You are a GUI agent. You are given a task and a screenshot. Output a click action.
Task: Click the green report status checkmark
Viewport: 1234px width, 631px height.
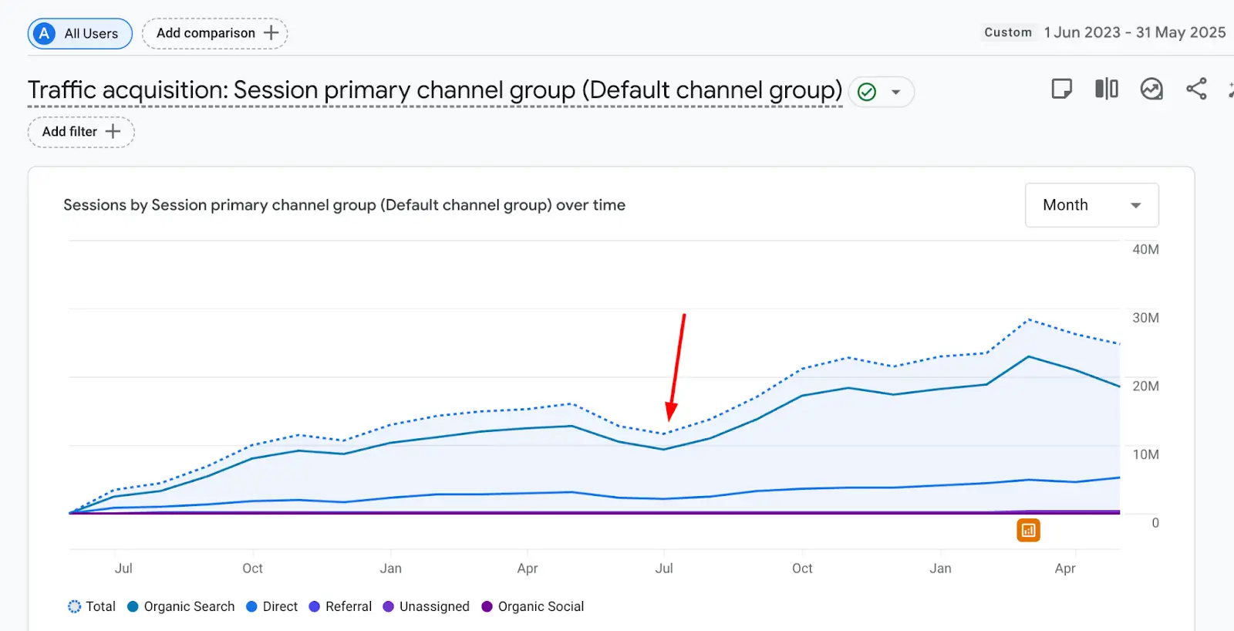867,93
